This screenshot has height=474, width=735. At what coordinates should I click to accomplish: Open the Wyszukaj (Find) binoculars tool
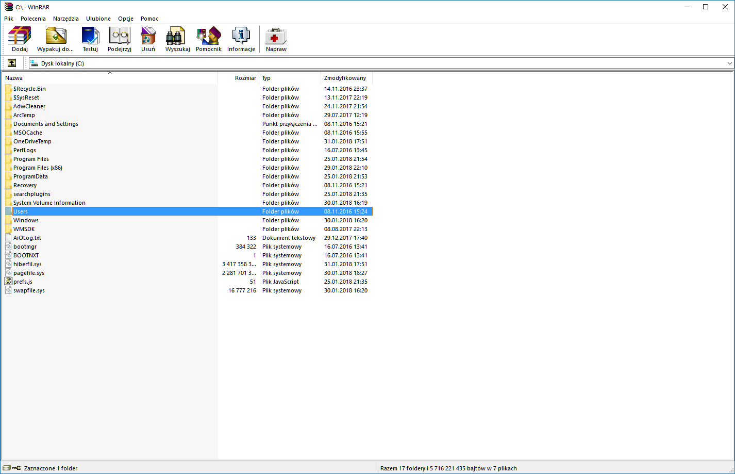178,39
